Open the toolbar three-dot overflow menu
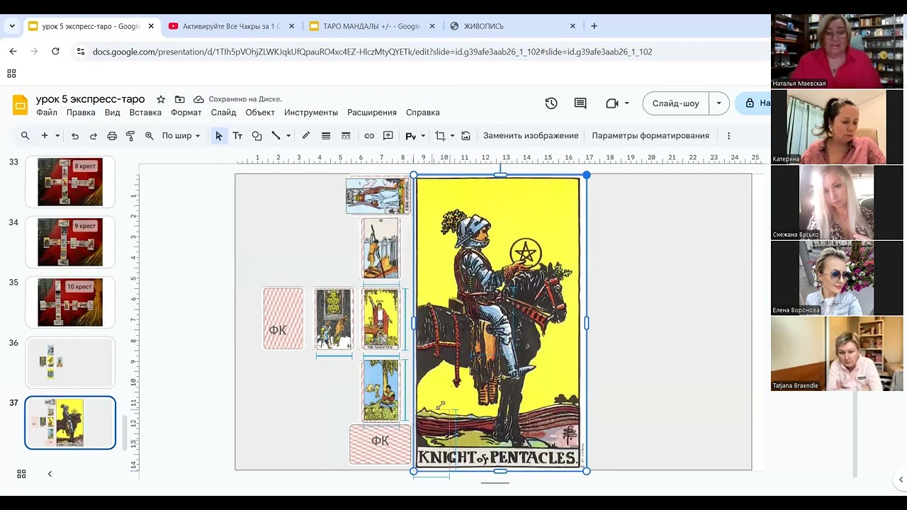The width and height of the screenshot is (907, 510). pos(728,136)
